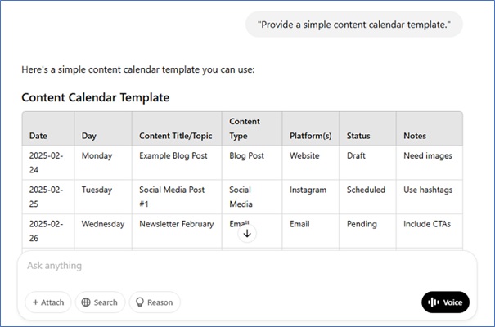
Task: Click the Instagram platform cell
Action: (308, 190)
